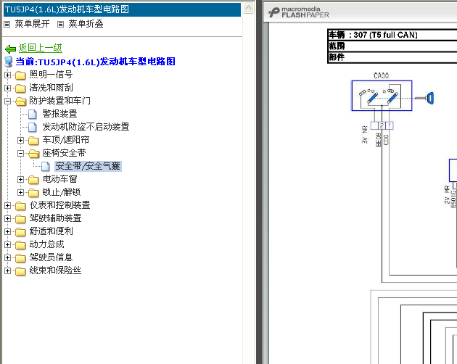Screen dimensions: 457x364
Task: Click the folder icon for 照明—信号
Action: click(20, 75)
